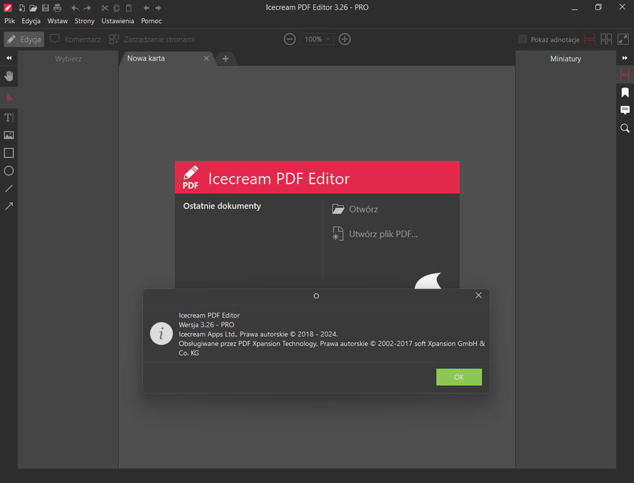Click the info icon in the dialog
Viewport: 634px width, 483px height.
point(161,334)
